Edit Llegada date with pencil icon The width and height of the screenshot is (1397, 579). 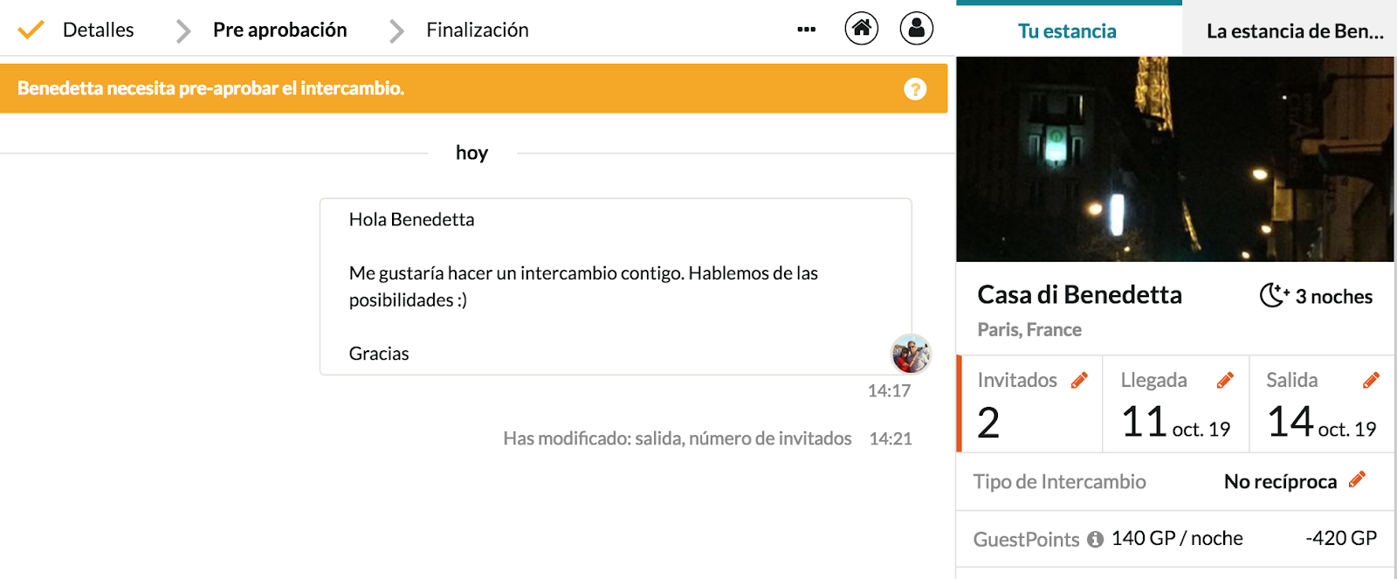click(x=1225, y=380)
